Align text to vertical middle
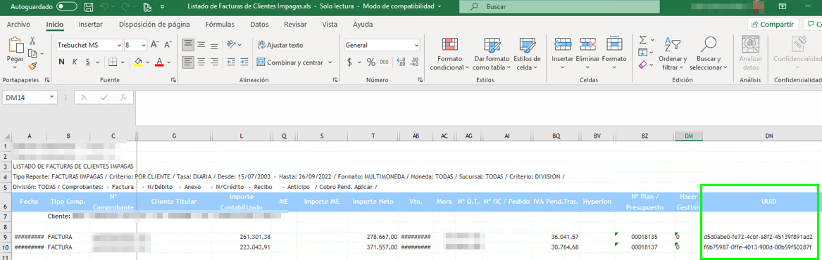Viewport: 822px width, 260px height. [x=201, y=45]
